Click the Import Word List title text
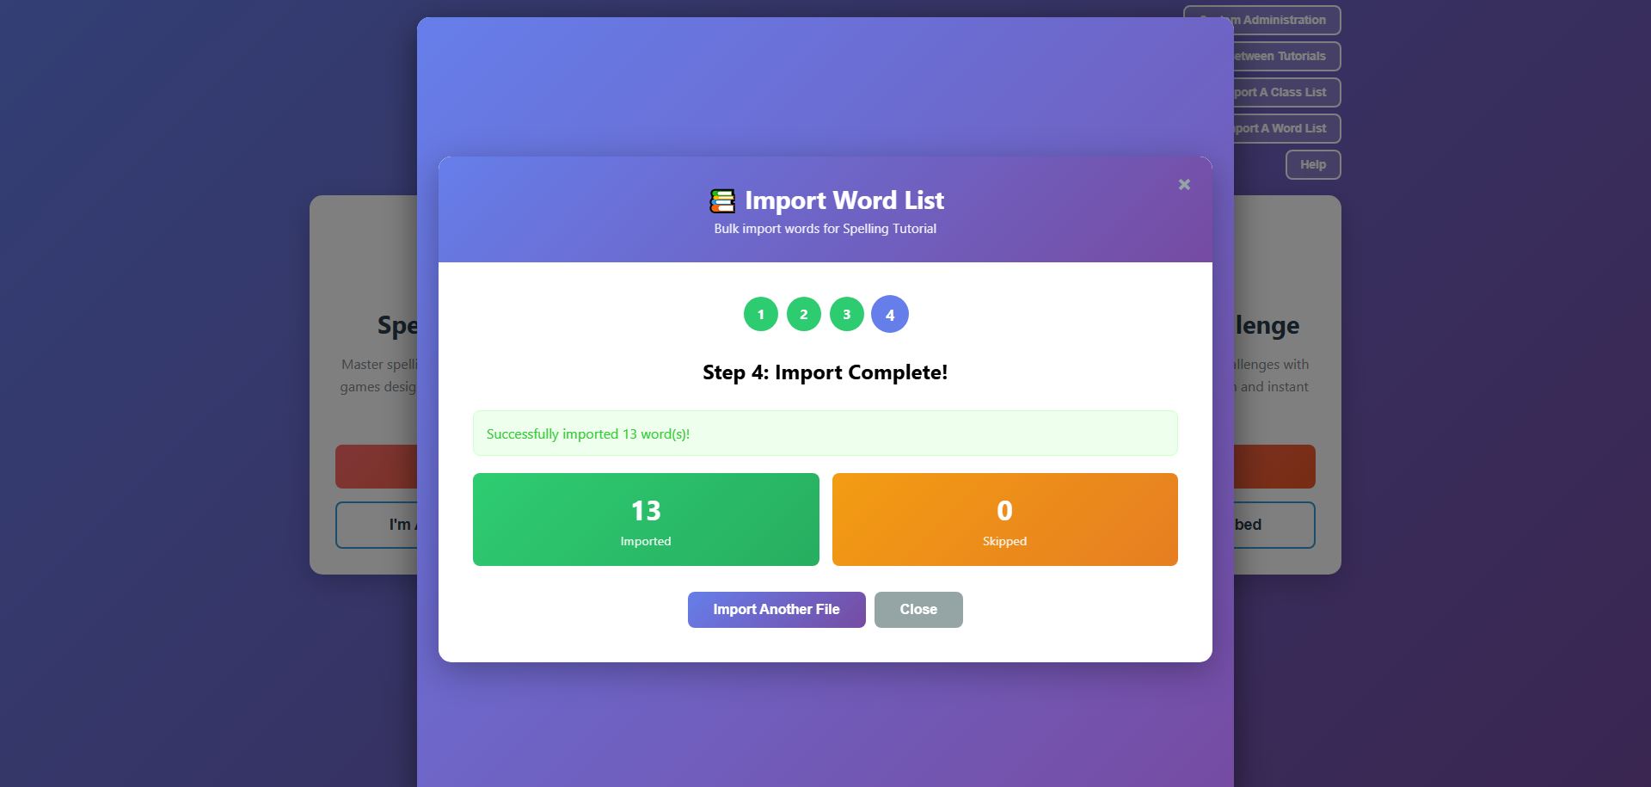This screenshot has height=787, width=1651. [x=844, y=200]
